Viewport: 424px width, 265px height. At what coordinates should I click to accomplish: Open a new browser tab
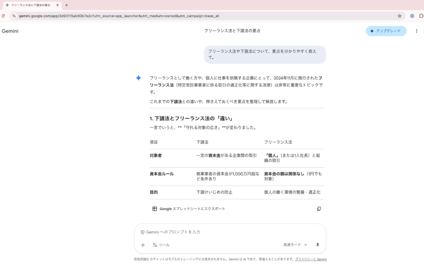tap(67, 5)
